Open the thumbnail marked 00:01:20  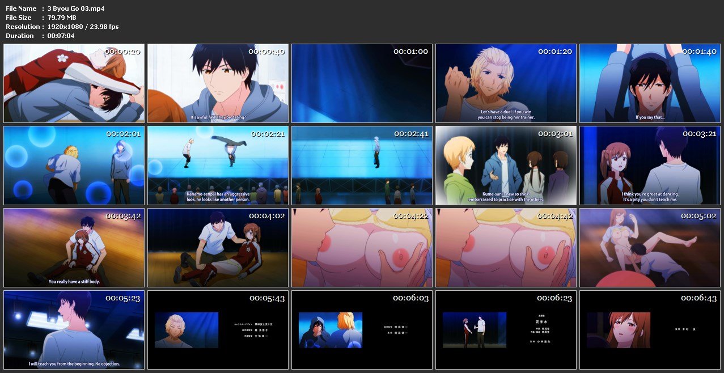tap(506, 83)
